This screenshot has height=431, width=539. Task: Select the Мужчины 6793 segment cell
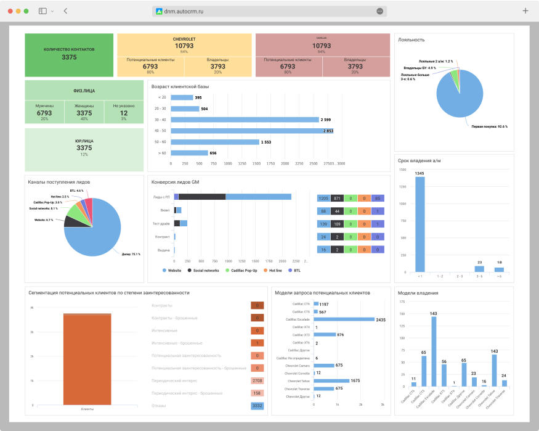pos(44,112)
